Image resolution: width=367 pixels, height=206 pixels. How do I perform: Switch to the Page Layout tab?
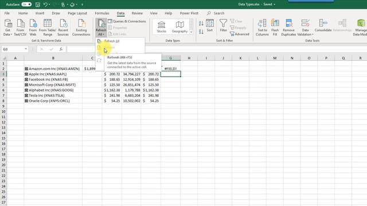(77, 13)
